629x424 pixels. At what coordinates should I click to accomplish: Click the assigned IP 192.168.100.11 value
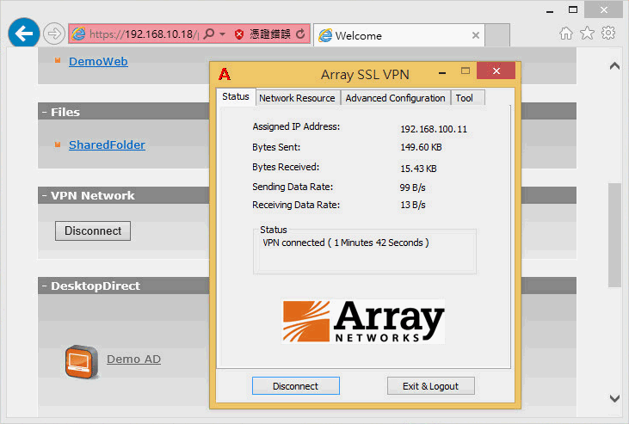click(434, 129)
